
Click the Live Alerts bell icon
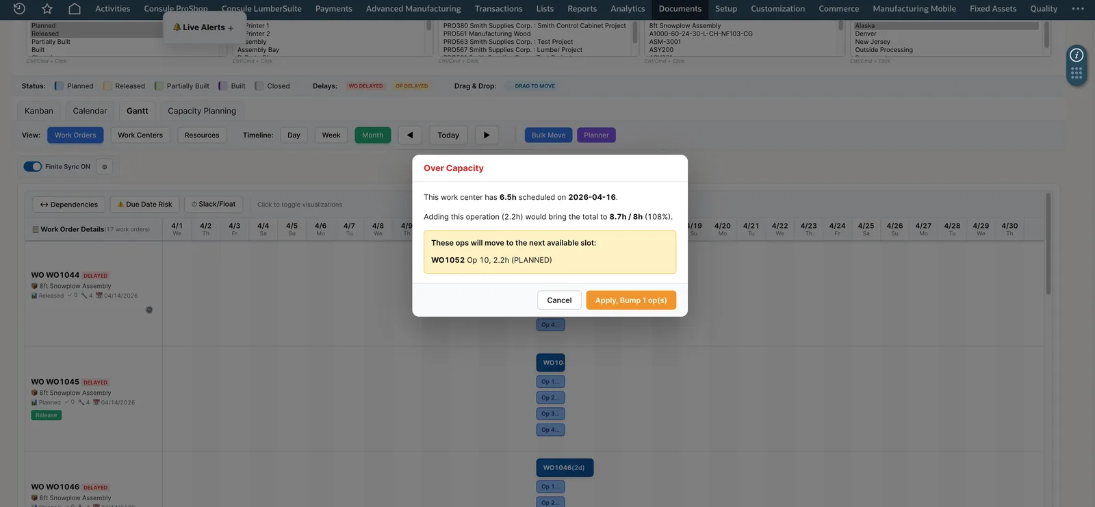177,27
